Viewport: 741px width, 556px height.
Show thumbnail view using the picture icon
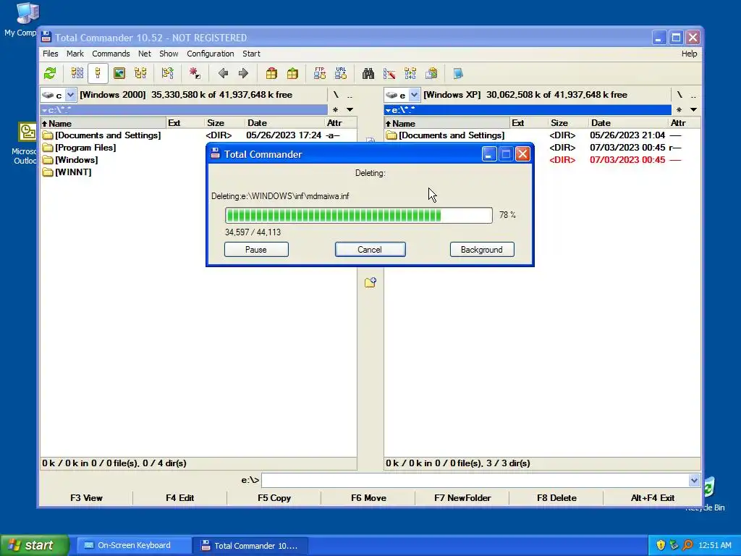(x=119, y=73)
